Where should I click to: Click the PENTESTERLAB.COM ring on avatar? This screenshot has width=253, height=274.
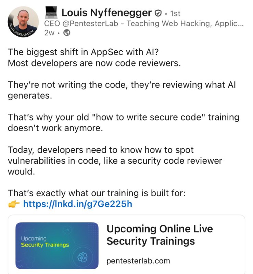[x=20, y=32]
